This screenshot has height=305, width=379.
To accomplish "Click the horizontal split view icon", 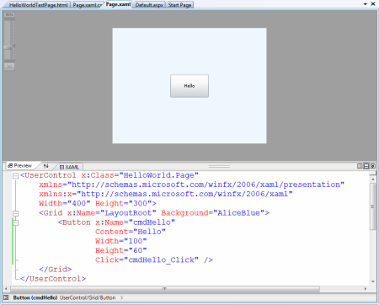I will tap(366, 166).
